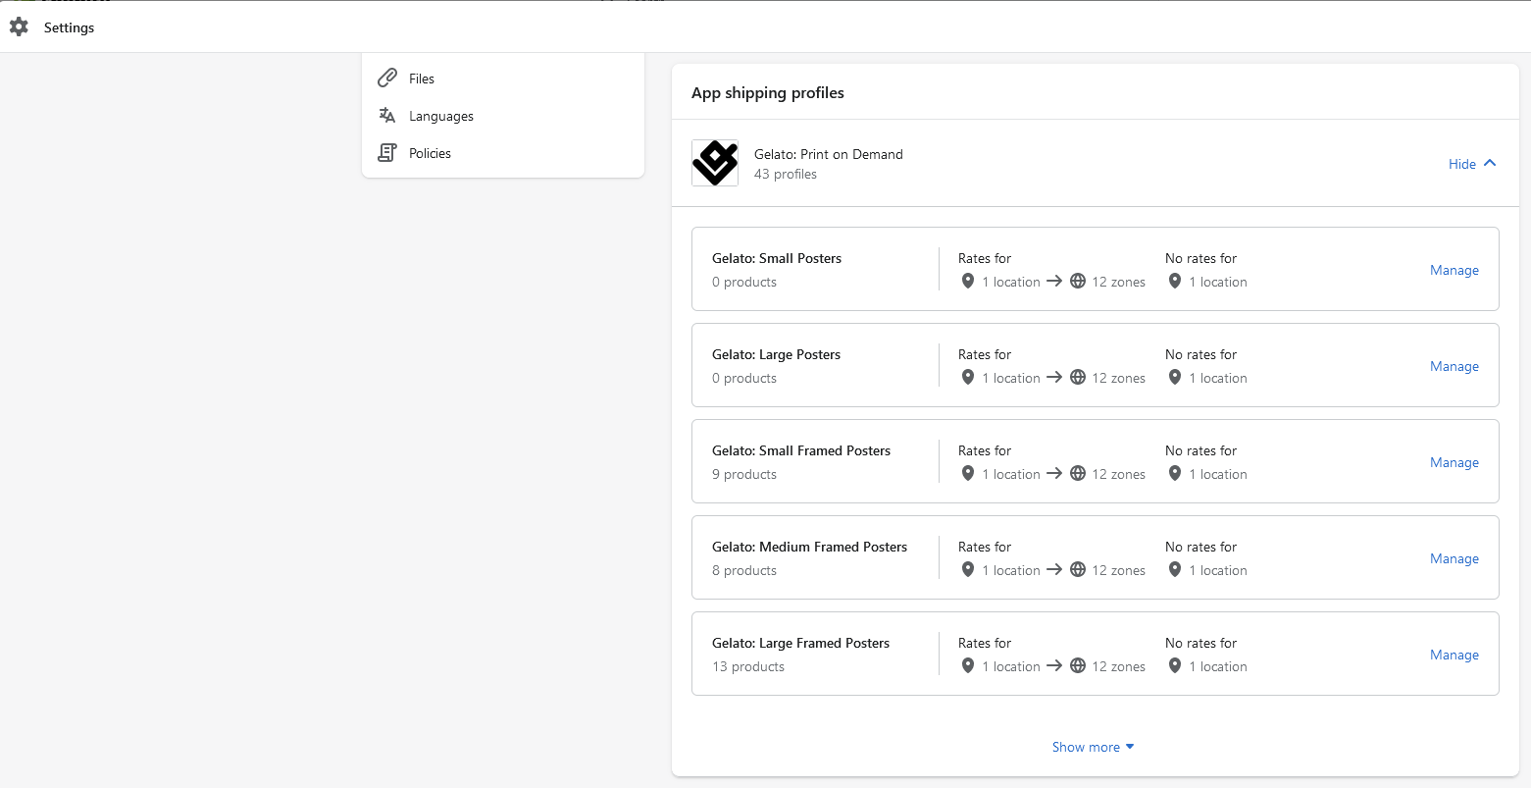Screen dimensions: 1531x788
Task: Select the Gelato: Small Posters title
Action: [x=777, y=258]
